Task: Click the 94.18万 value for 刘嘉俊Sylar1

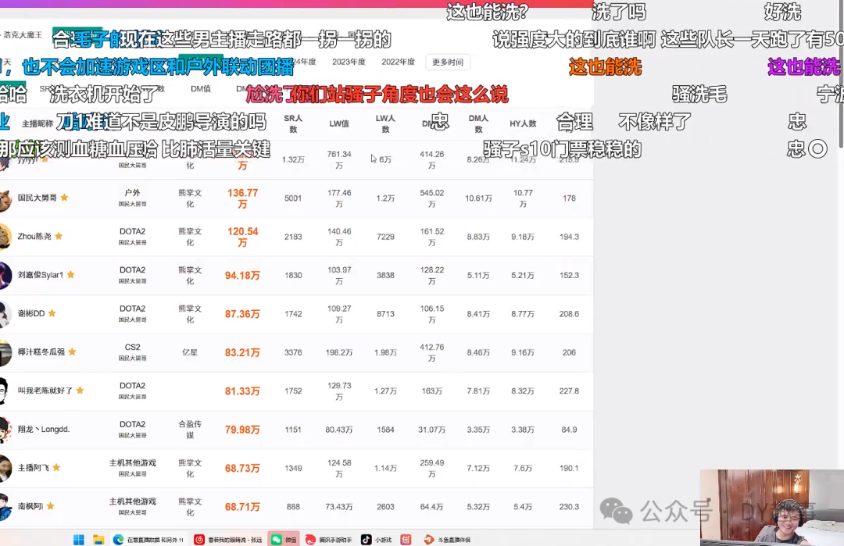Action: click(x=243, y=276)
